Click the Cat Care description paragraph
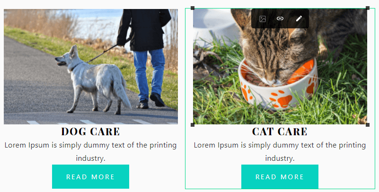Viewport: 379px width, 192px height. pyautogui.click(x=280, y=152)
